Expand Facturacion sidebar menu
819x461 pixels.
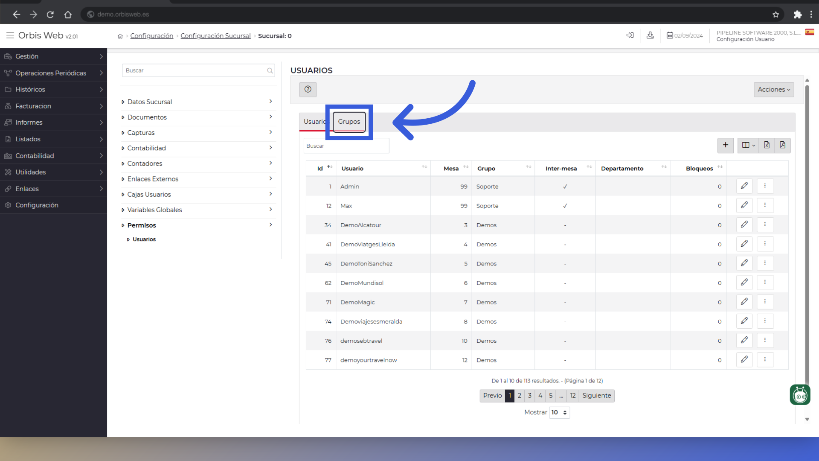point(53,106)
